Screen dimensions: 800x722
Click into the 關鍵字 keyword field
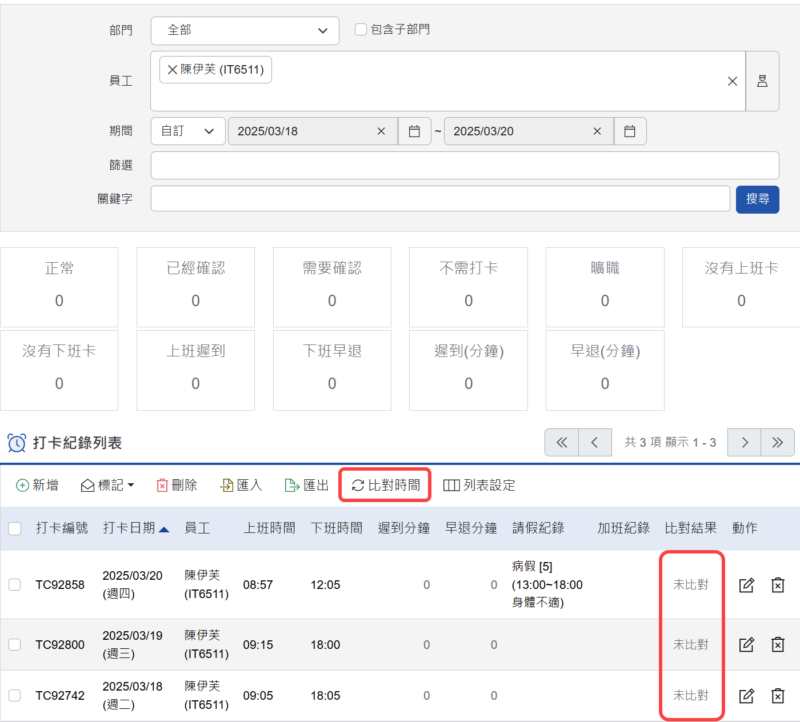pyautogui.click(x=440, y=199)
